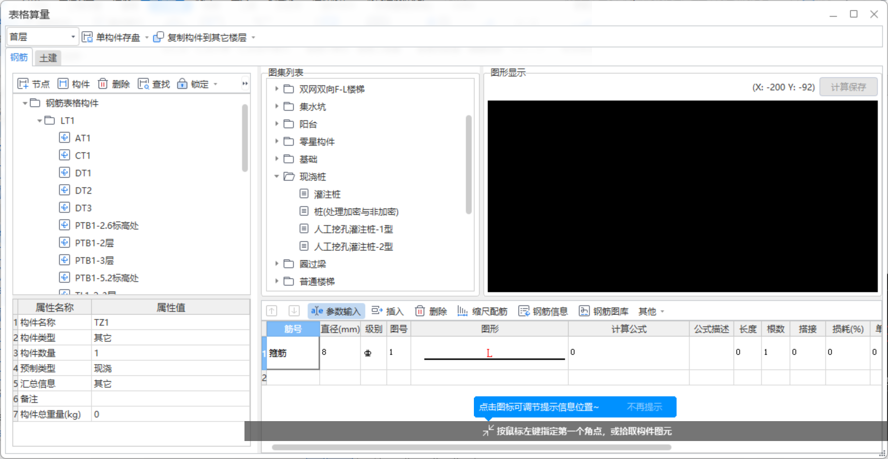
Task: Select the 箍筋 cell in row 1
Action: pos(293,353)
